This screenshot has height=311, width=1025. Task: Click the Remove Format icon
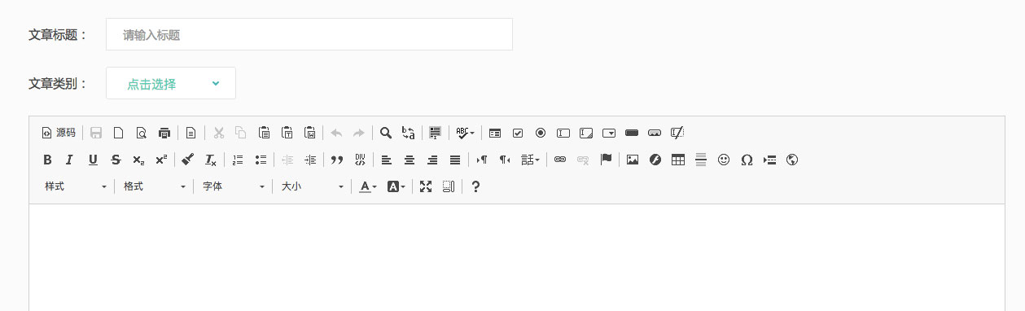coord(211,160)
